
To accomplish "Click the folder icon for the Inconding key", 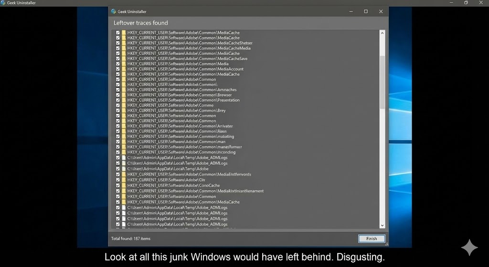I will [x=124, y=152].
